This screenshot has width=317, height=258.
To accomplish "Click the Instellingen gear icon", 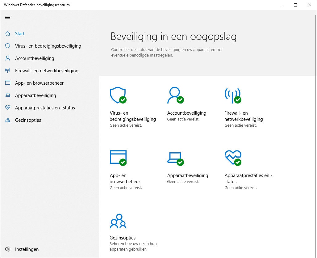I will click(x=7, y=249).
